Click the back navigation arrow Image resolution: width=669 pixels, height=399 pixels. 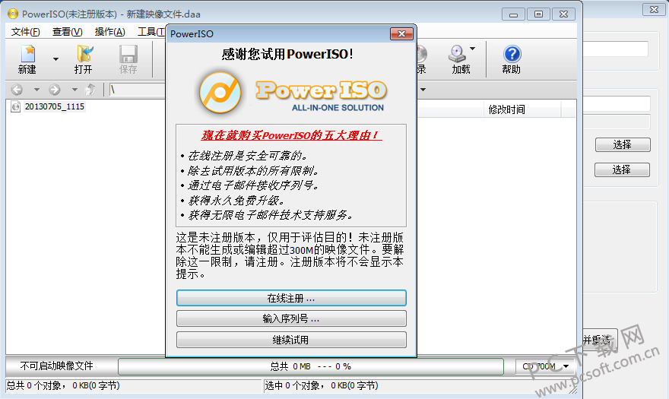coord(17,90)
